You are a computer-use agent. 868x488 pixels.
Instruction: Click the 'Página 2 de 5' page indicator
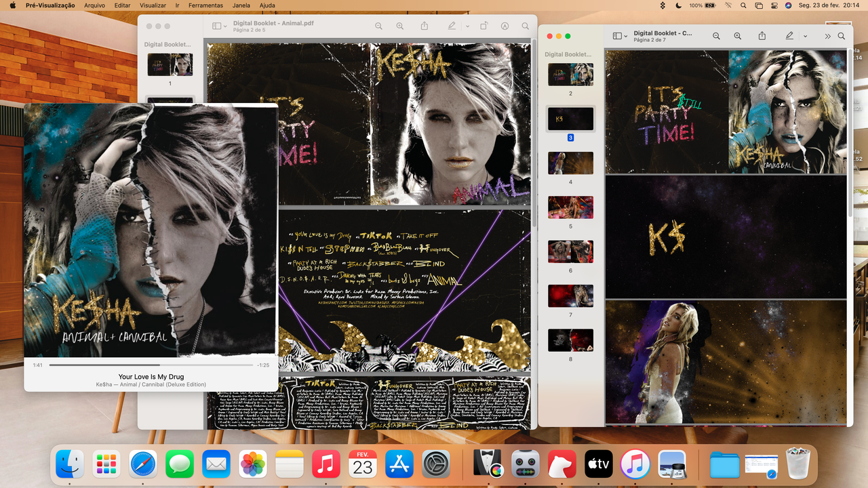point(250,30)
